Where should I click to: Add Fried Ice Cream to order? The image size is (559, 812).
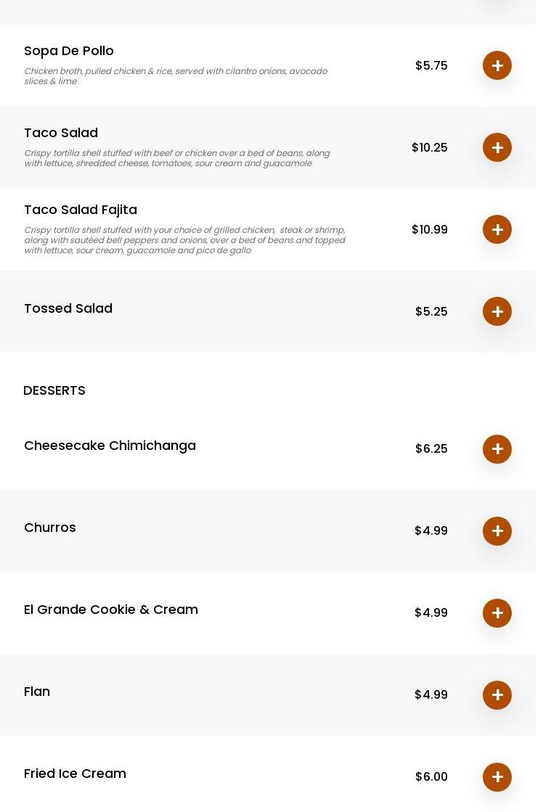pos(497,777)
